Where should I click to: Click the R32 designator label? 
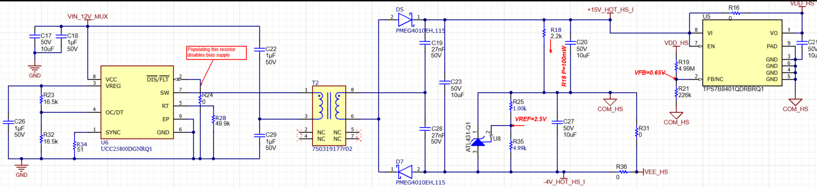pos(49,135)
